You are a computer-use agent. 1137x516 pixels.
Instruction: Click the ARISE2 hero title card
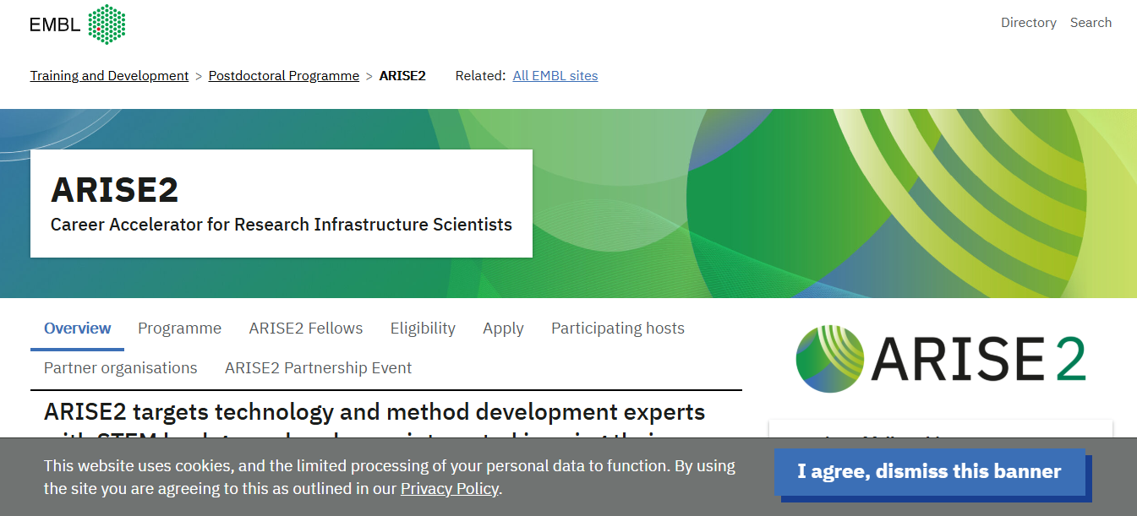click(x=282, y=204)
